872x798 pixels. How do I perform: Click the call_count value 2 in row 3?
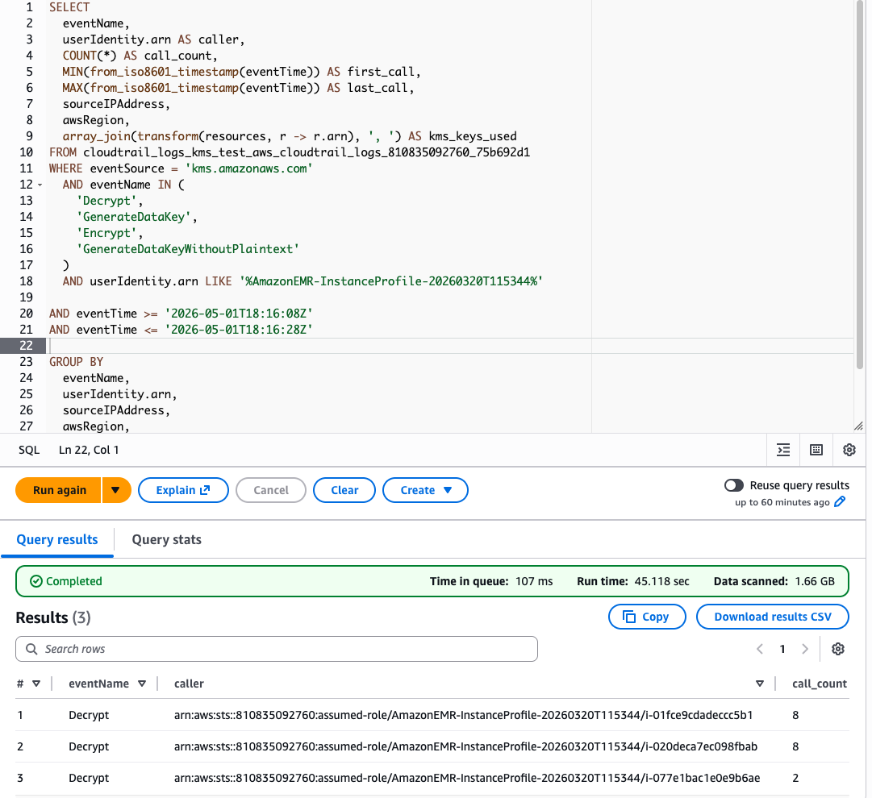[x=795, y=778]
